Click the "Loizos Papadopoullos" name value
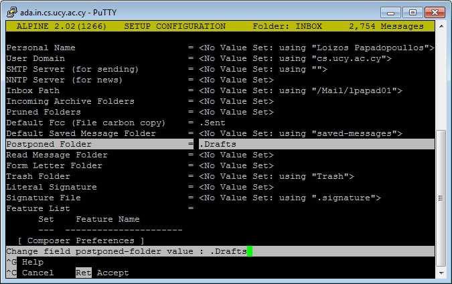 tap(370, 48)
